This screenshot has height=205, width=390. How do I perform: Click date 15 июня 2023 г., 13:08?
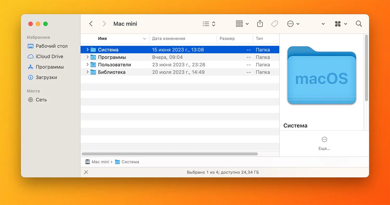click(178, 50)
